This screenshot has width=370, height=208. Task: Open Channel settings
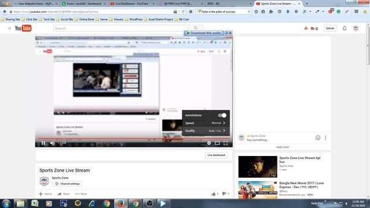pyautogui.click(x=67, y=184)
